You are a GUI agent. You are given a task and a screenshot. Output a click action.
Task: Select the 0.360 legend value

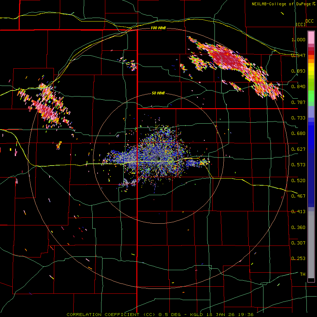coord(298,228)
